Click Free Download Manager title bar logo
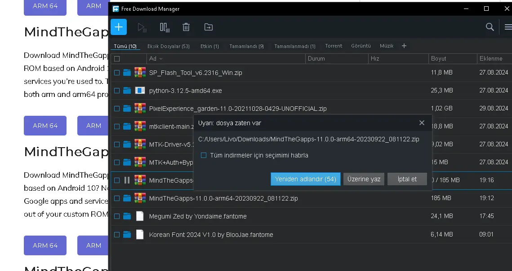512x271 pixels. tap(116, 9)
